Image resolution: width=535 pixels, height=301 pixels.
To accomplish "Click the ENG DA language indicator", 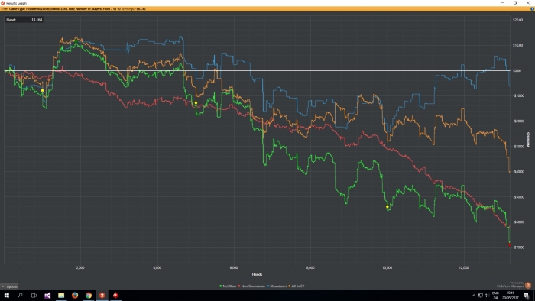I will click(495, 296).
